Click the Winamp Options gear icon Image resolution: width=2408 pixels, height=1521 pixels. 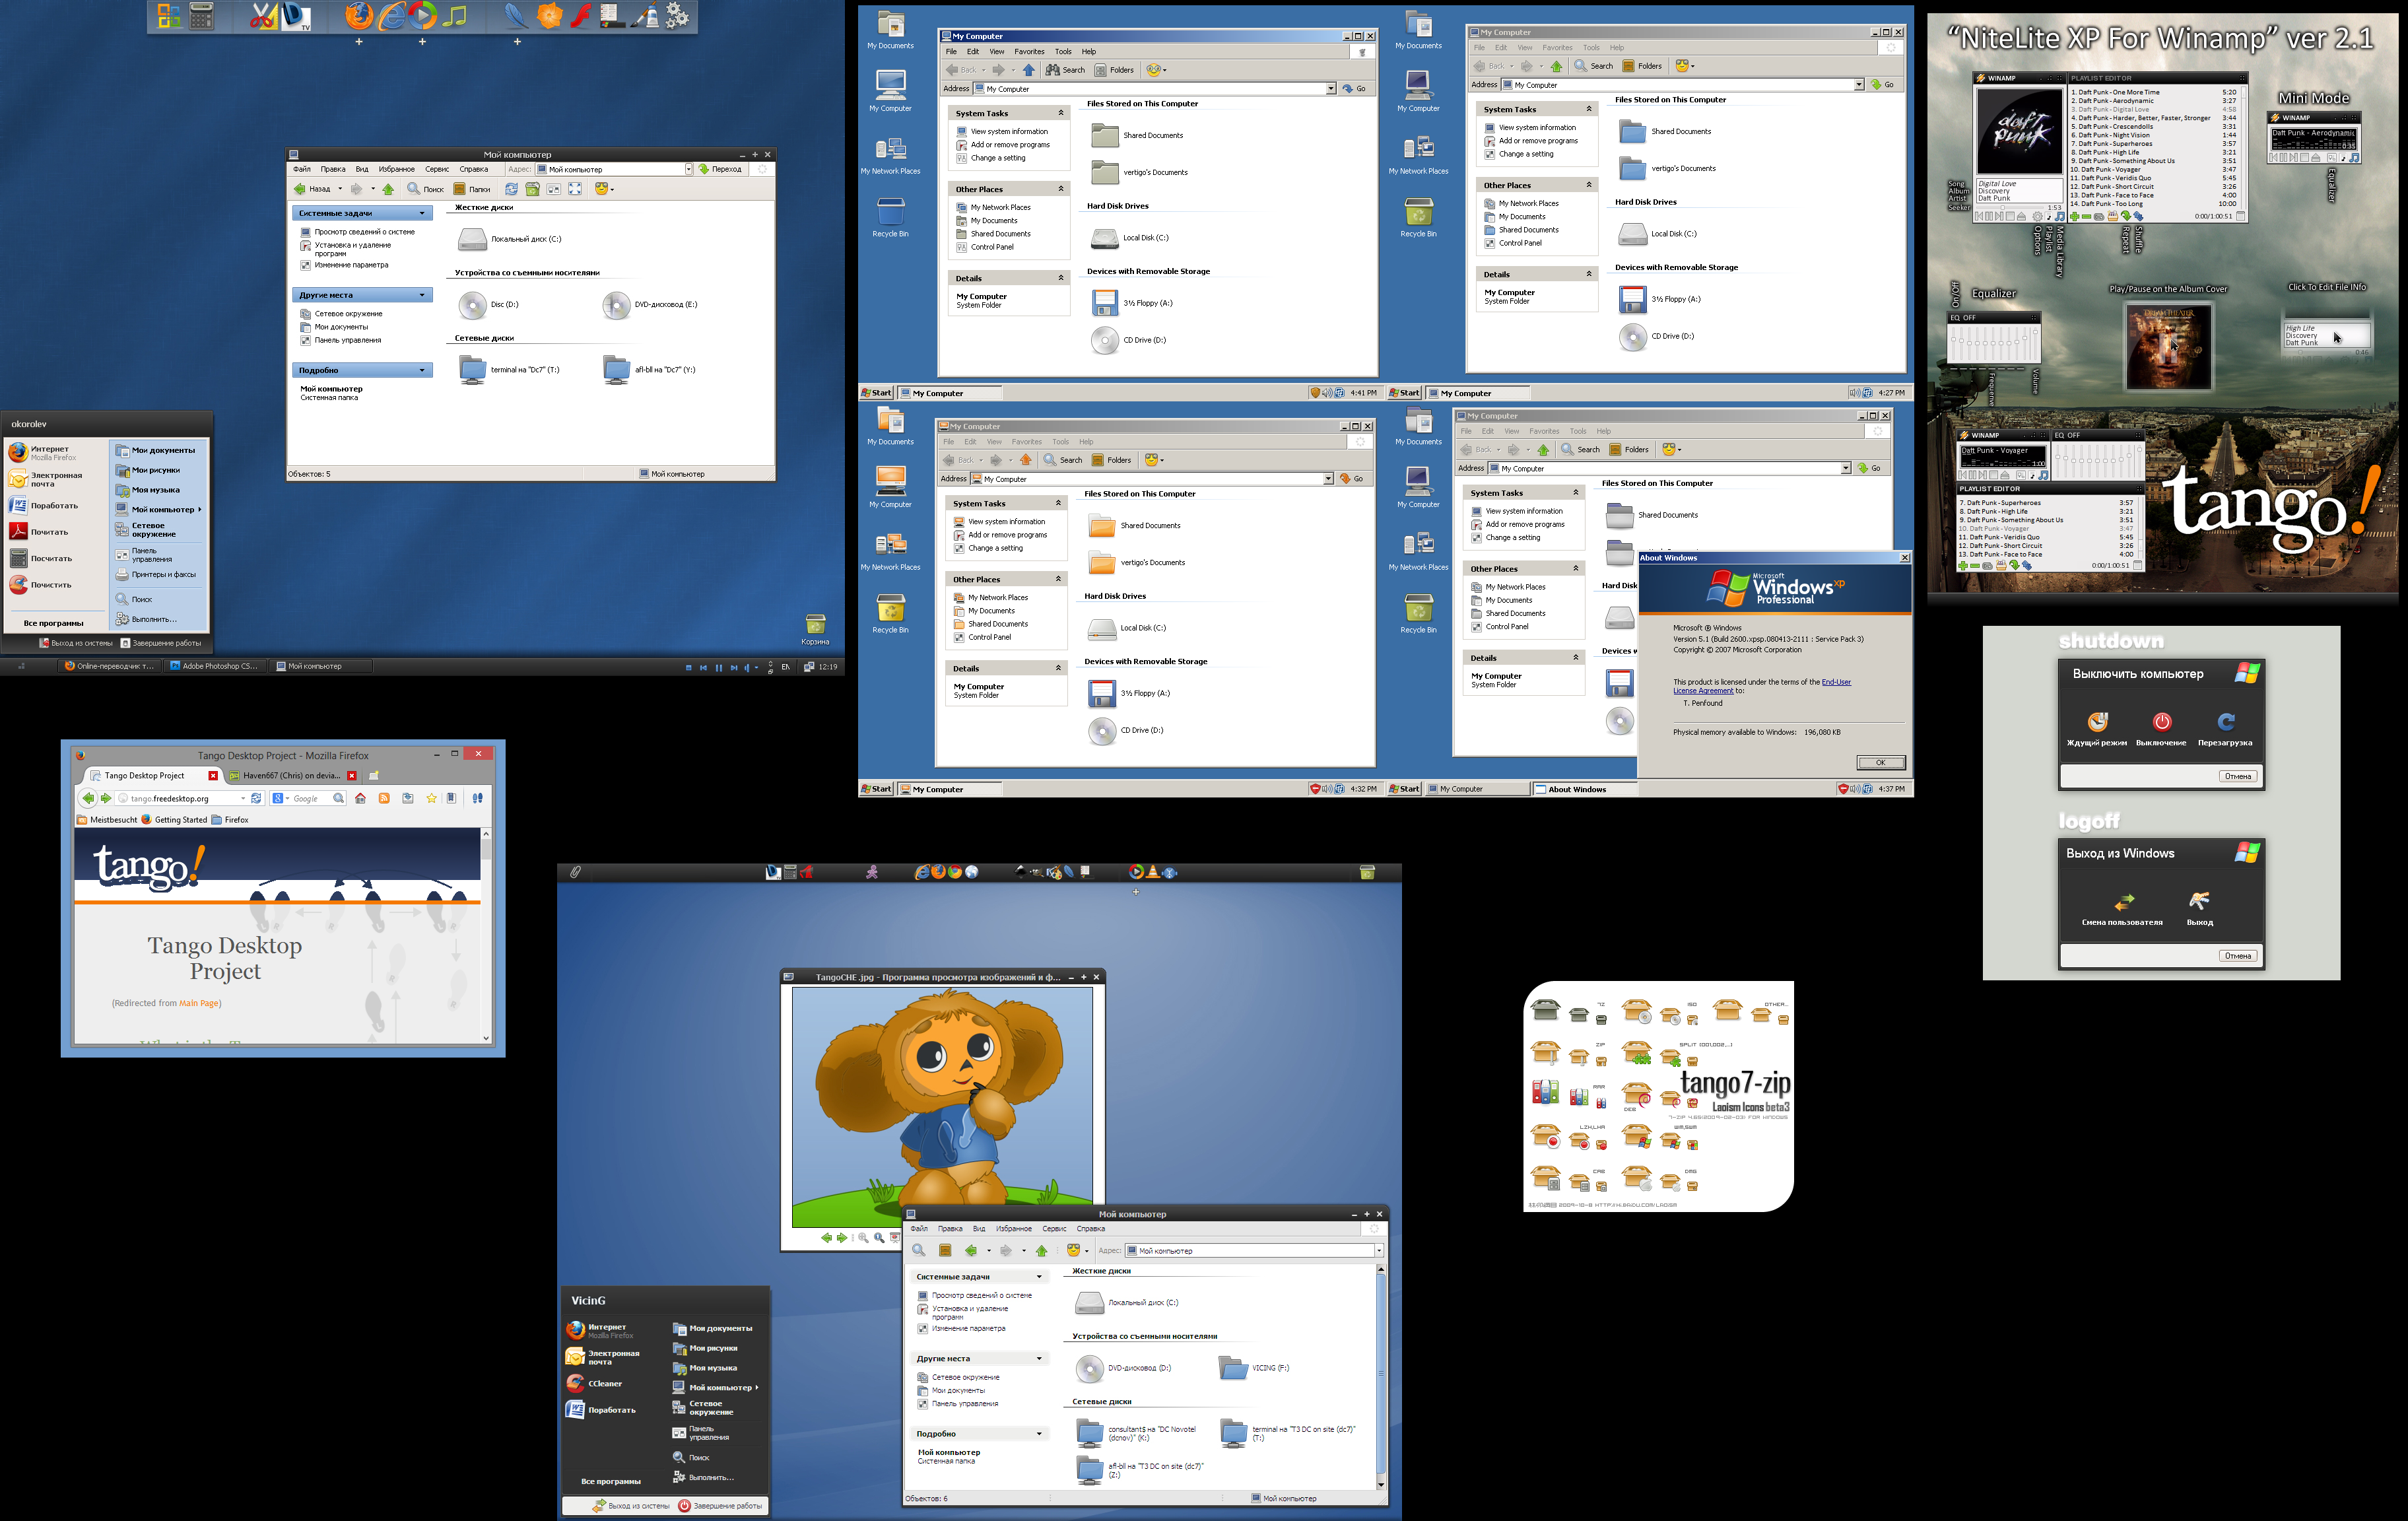2038,217
